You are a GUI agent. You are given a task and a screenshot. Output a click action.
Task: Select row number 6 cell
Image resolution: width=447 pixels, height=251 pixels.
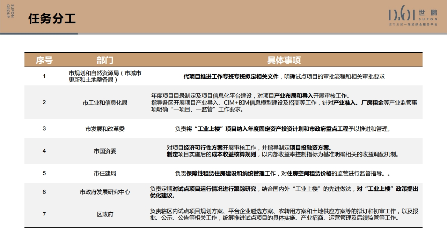[x=44, y=192]
